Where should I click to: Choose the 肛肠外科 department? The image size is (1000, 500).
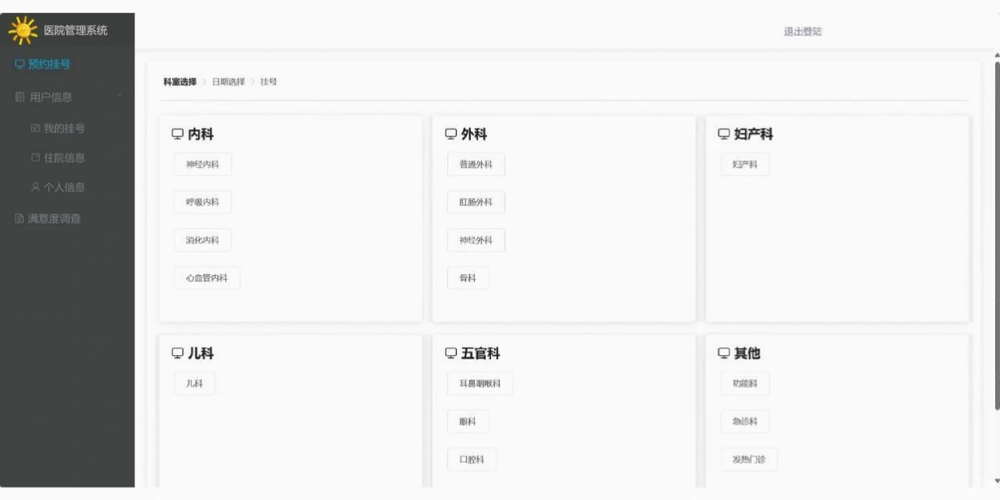click(475, 202)
